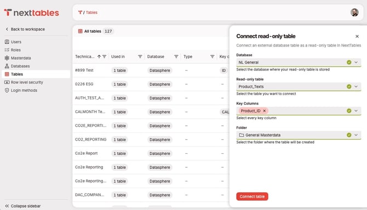
Task: Filter the Technical name column
Action: 105,56
